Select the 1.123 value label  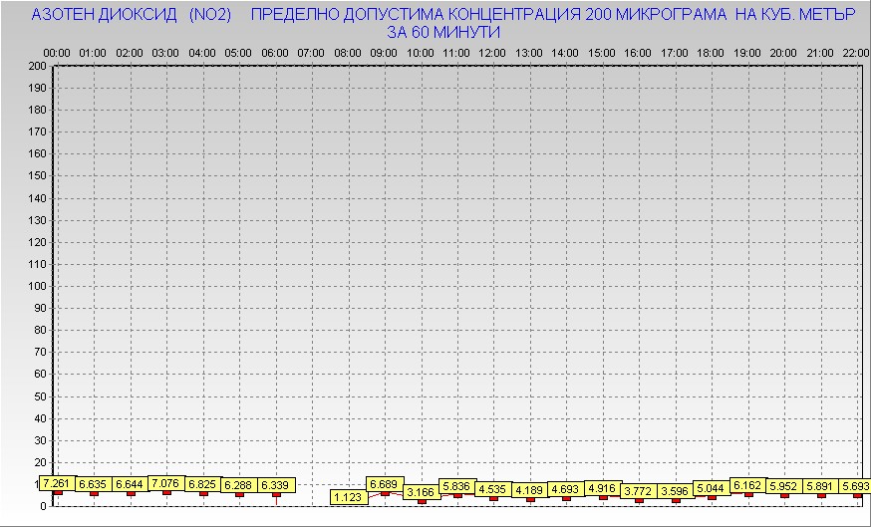348,496
